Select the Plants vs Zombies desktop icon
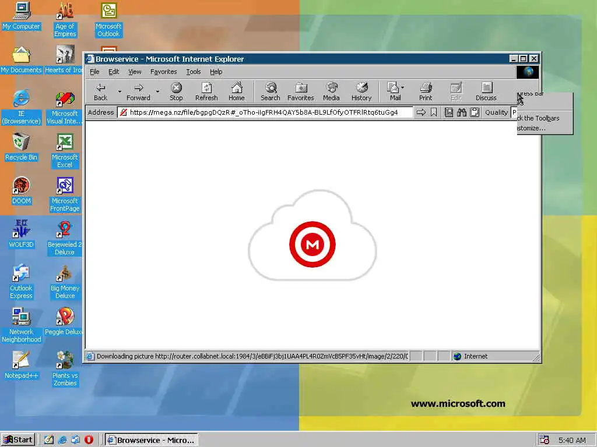The height and width of the screenshot is (447, 597). (x=65, y=368)
